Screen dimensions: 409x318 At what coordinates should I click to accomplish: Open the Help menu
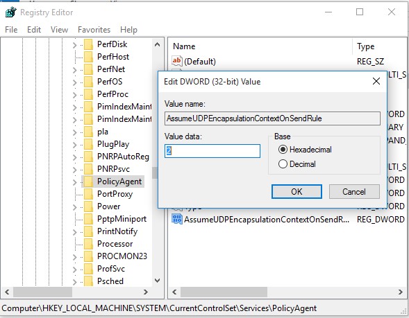tap(128, 30)
